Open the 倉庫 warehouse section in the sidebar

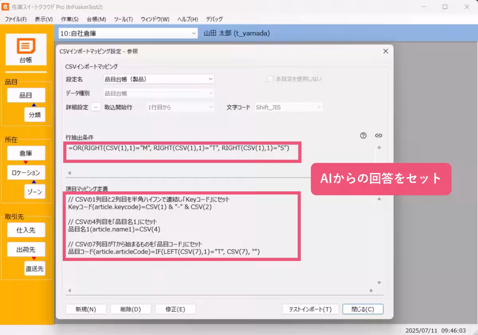point(26,153)
